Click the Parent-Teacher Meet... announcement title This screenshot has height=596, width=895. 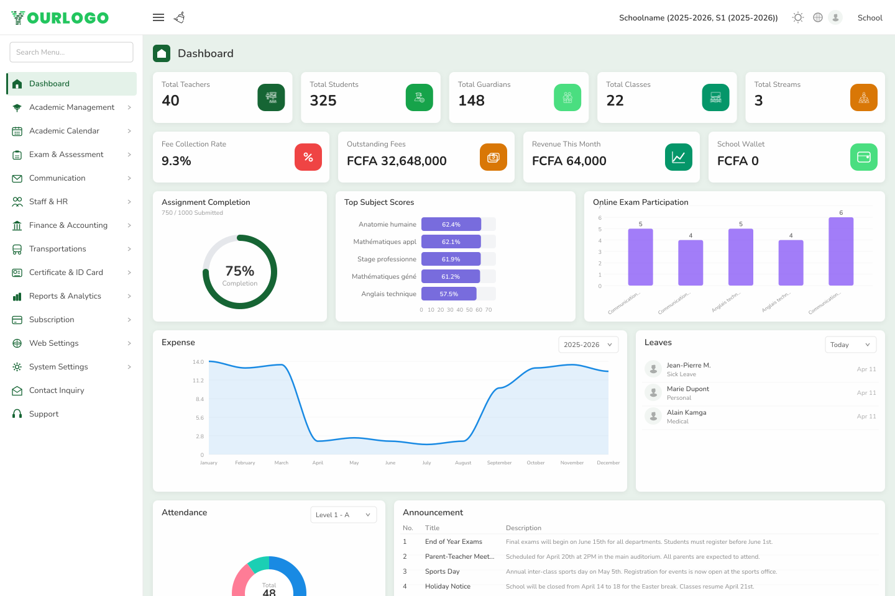coord(460,557)
